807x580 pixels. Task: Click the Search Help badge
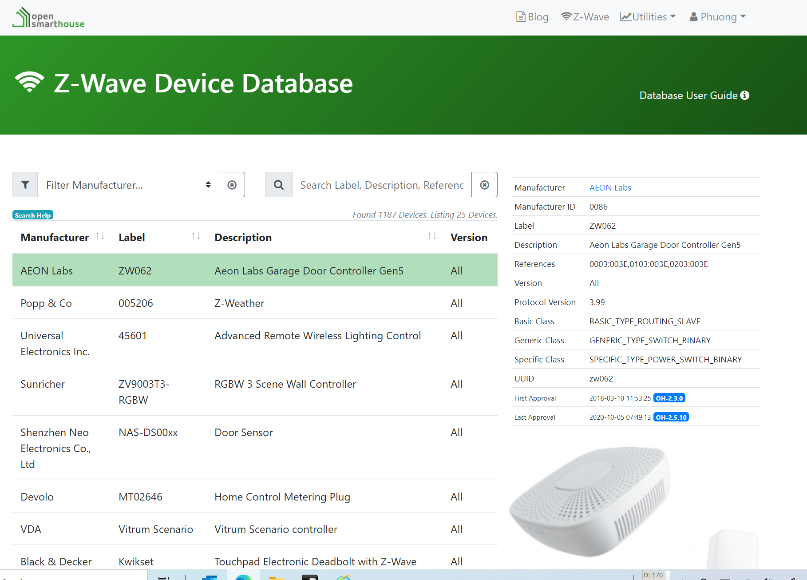(x=33, y=215)
